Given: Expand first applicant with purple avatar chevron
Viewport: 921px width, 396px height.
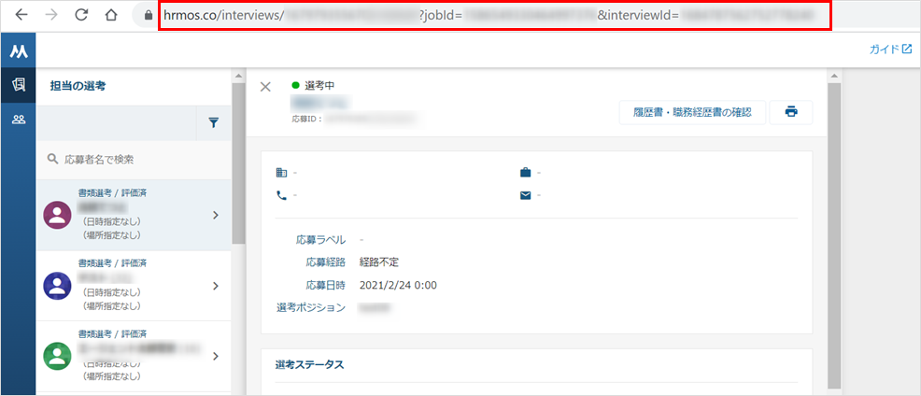Looking at the screenshot, I should [216, 216].
